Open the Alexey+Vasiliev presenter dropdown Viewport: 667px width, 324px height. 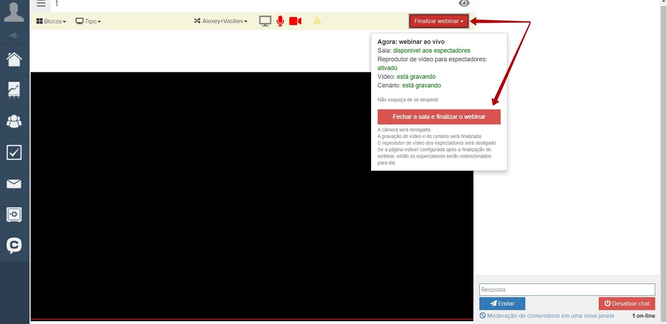pyautogui.click(x=221, y=21)
